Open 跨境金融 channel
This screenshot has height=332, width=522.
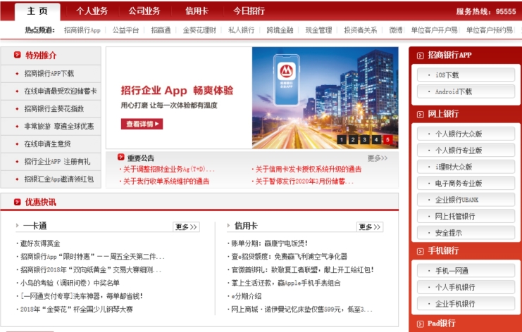point(280,30)
